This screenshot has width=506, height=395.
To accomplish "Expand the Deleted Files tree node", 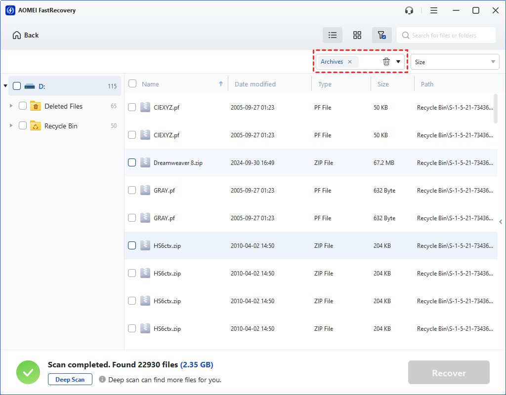I will 11,106.
